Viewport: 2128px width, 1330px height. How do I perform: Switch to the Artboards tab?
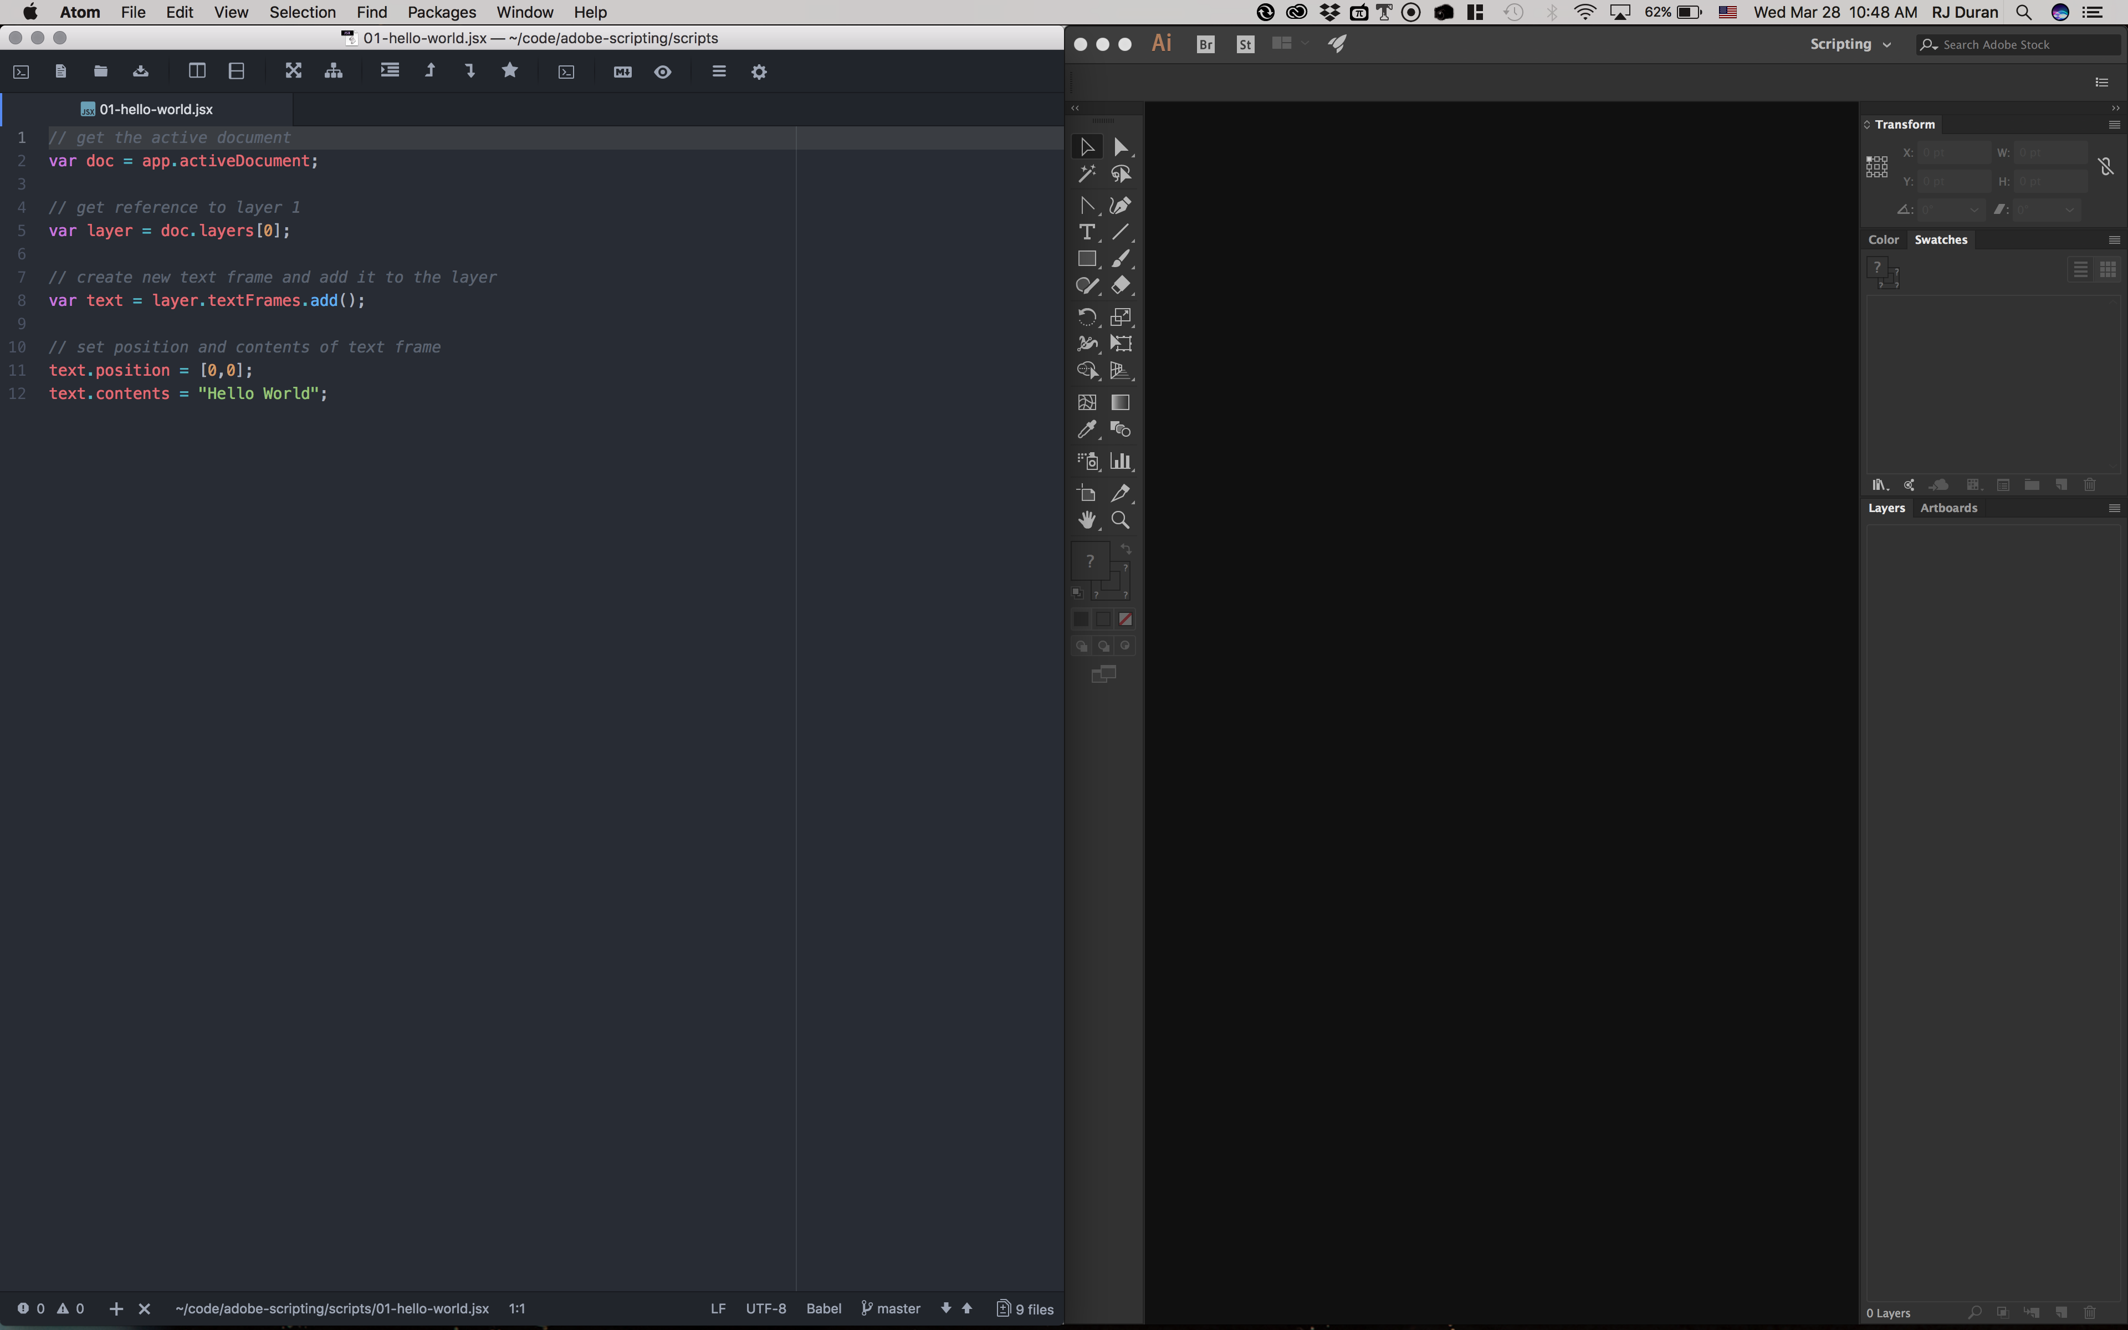click(1948, 508)
